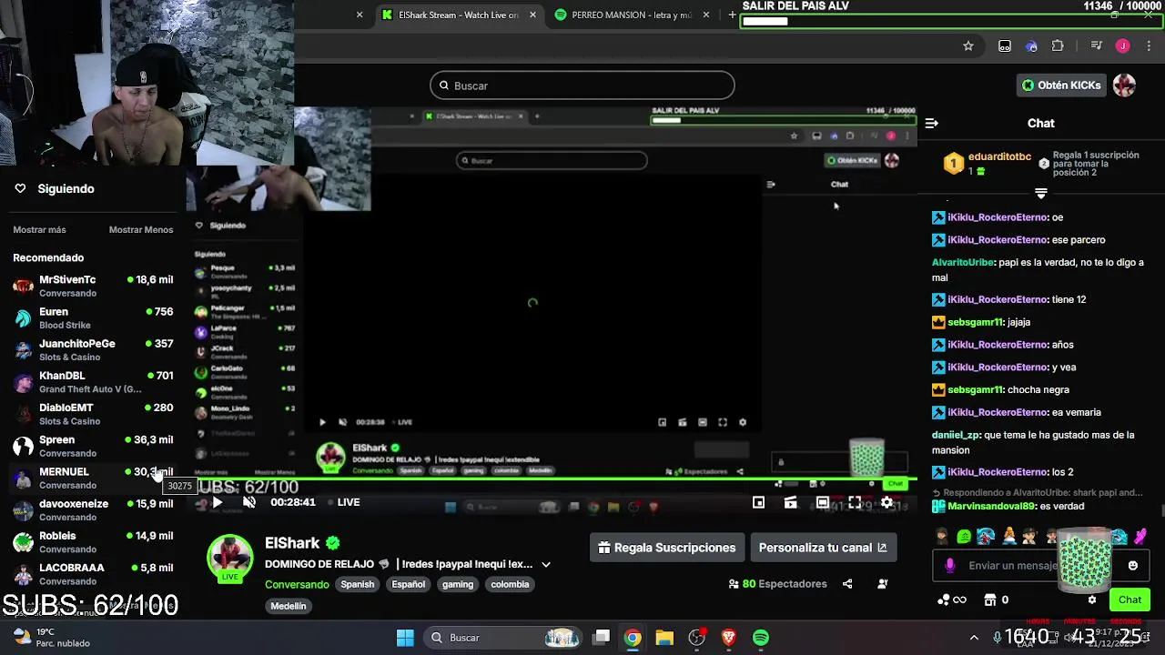1165x655 pixels.
Task: Select the Conversando category link
Action: [x=297, y=584]
